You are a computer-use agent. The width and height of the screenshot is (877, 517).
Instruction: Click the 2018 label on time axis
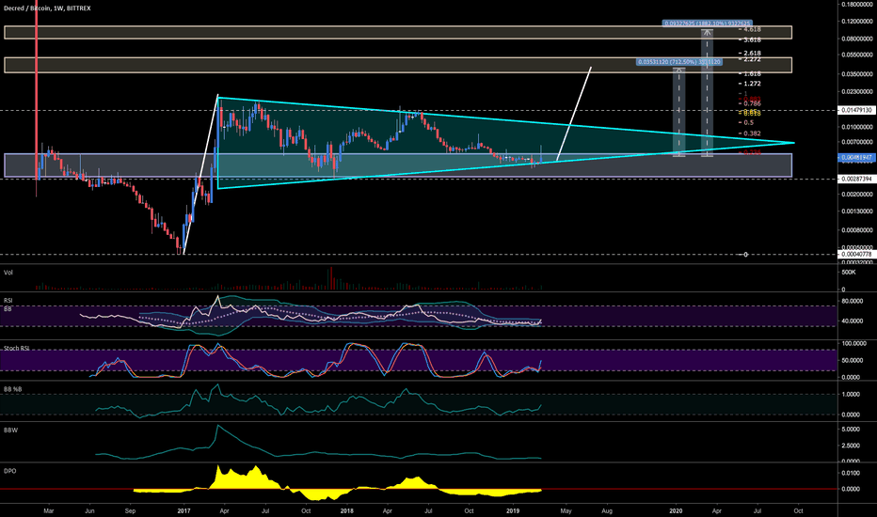(347, 510)
